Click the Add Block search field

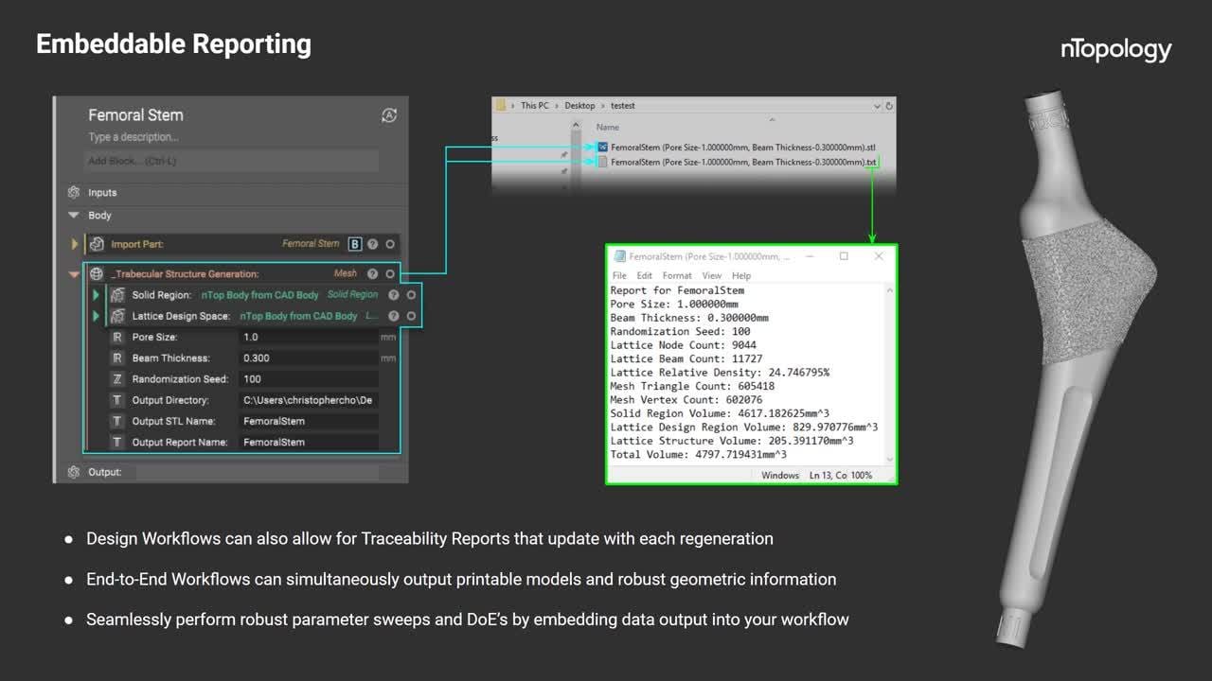(x=231, y=161)
